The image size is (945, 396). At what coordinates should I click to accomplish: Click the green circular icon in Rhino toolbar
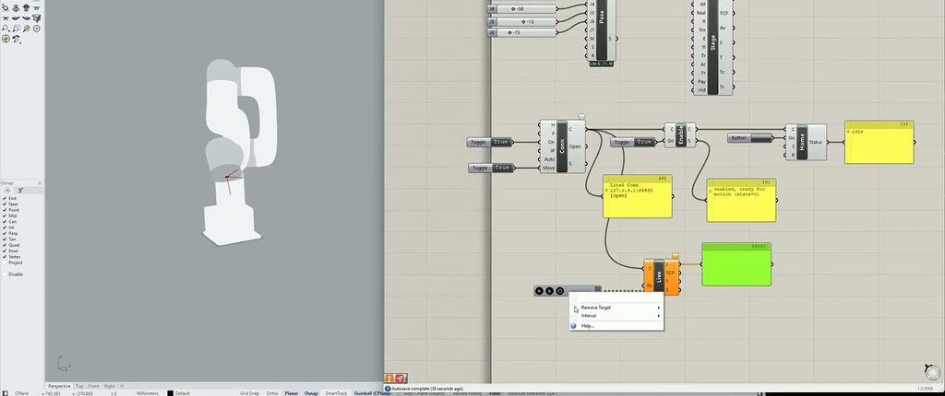[x=6, y=39]
